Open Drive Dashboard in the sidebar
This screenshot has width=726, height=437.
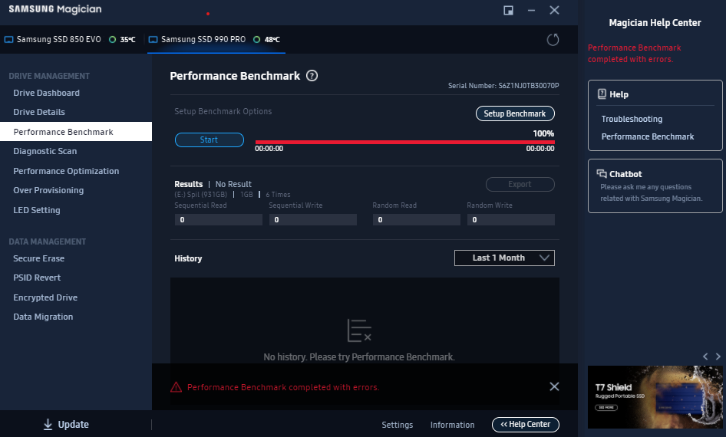tap(46, 93)
